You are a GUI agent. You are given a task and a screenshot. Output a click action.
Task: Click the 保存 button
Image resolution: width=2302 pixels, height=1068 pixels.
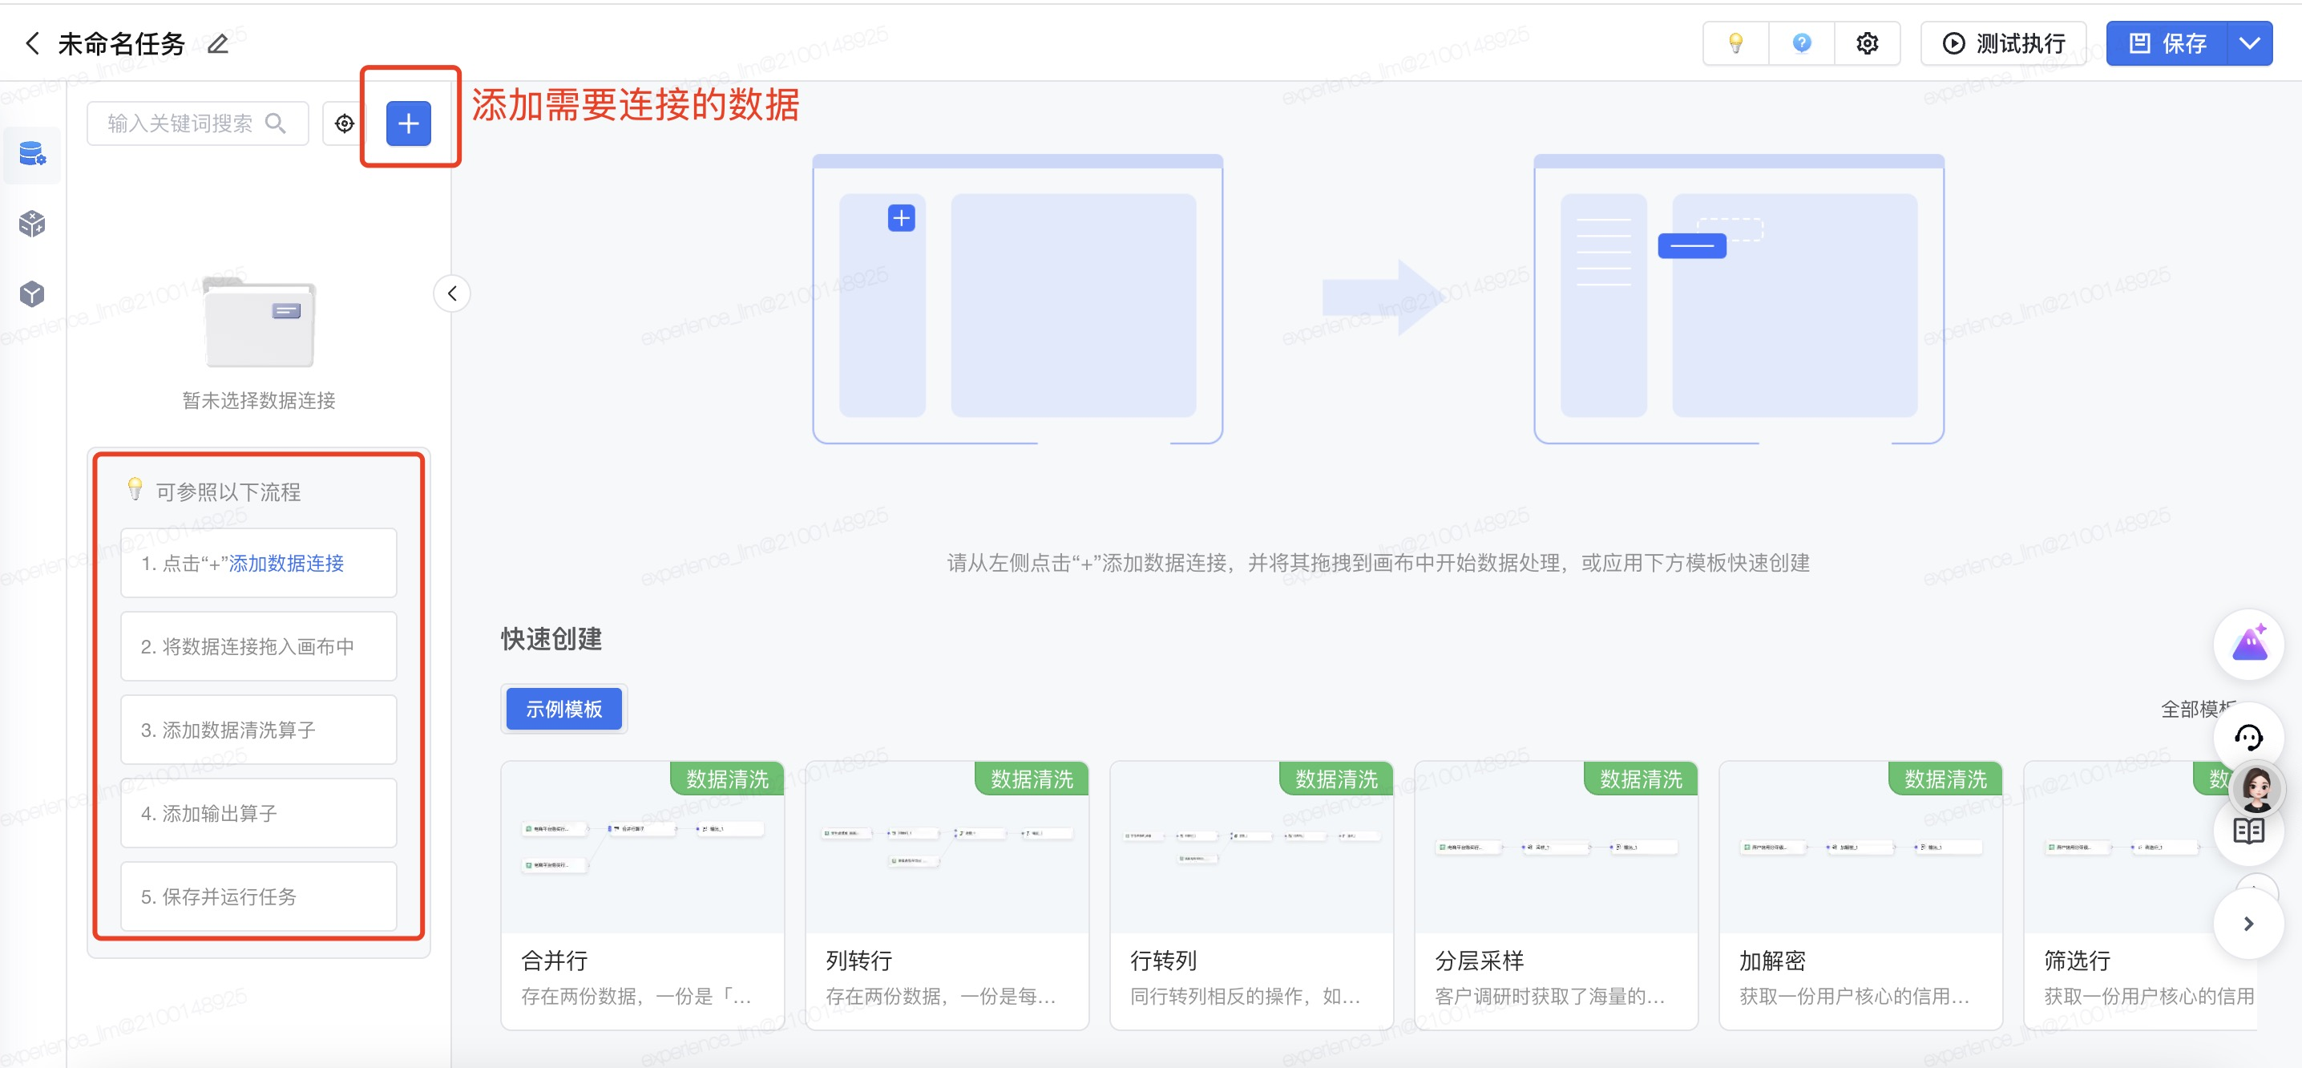2167,43
